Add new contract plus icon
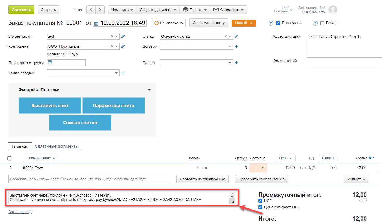This screenshot has width=382, height=223. 236,46
